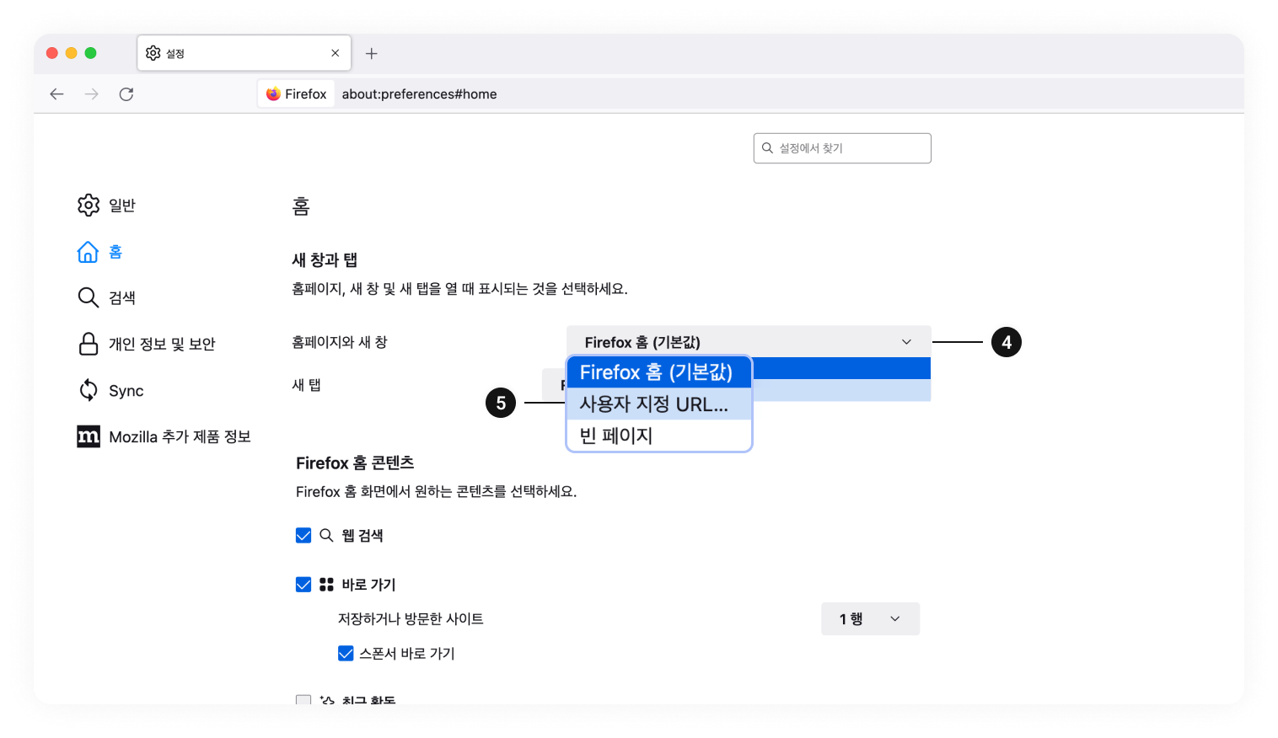The image size is (1278, 738).
Task: Click the 설정에서 찾기 search field
Action: [x=841, y=147]
